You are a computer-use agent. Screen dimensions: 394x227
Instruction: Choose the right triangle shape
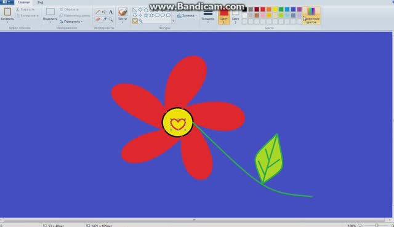tap(135, 10)
